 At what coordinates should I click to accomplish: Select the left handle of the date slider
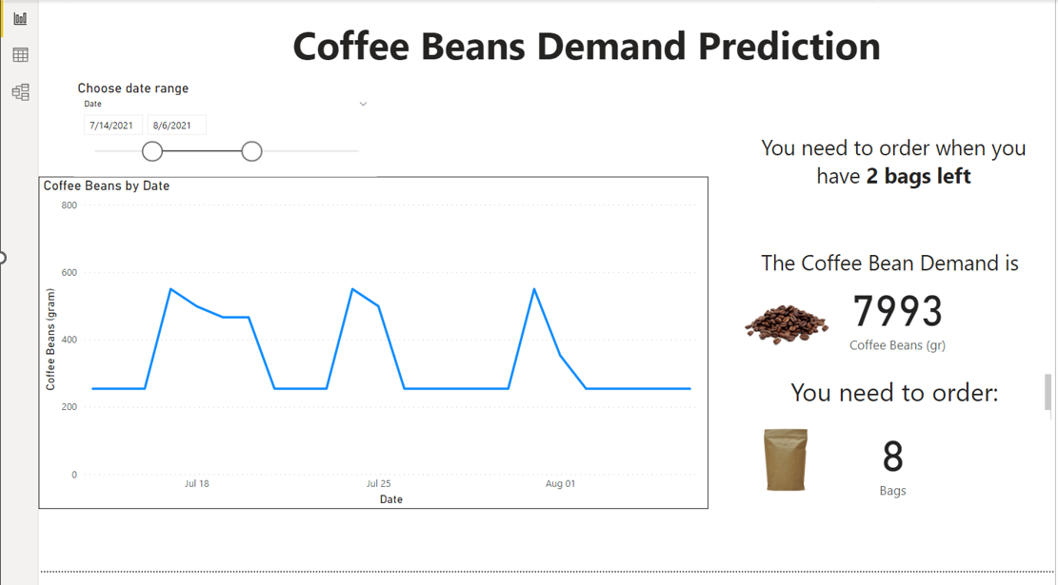click(x=152, y=150)
